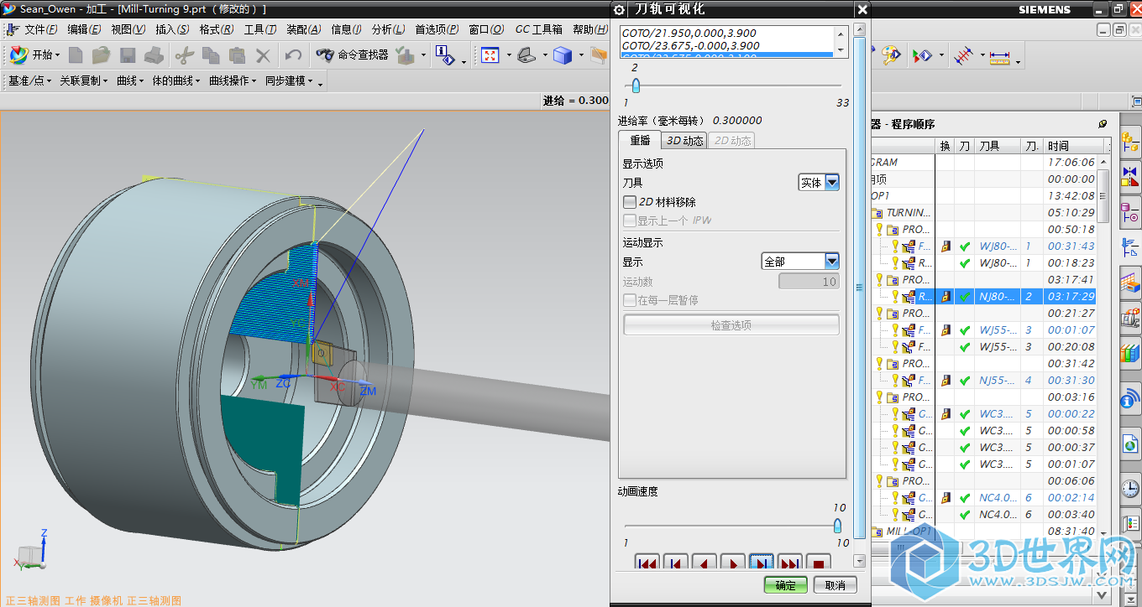Screen dimensions: 1142x607
Task: Open the 编辑(E) menu
Action: click(84, 29)
